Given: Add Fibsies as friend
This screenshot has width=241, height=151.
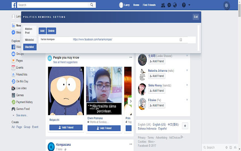Looking at the screenshot, I should pos(157,105).
